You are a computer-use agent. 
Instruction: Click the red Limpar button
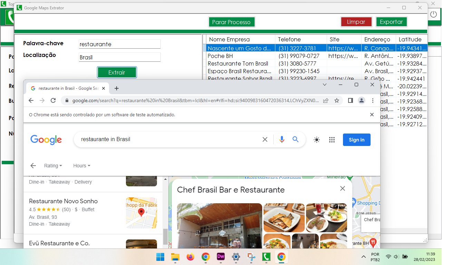(x=356, y=22)
